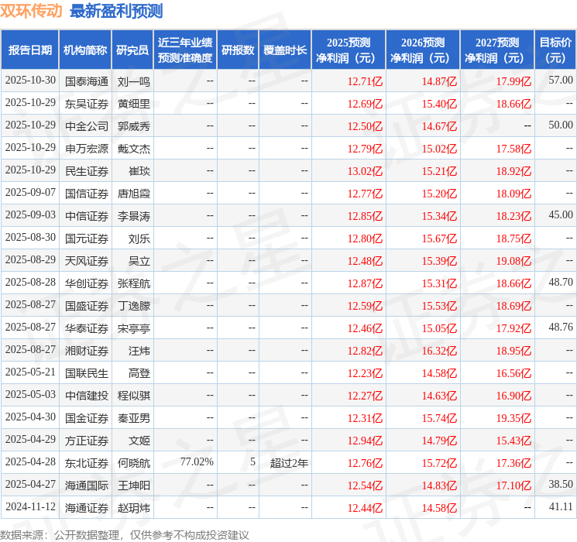Click the 77.02% accuracy value
This screenshot has width=577, height=542.
197,461
